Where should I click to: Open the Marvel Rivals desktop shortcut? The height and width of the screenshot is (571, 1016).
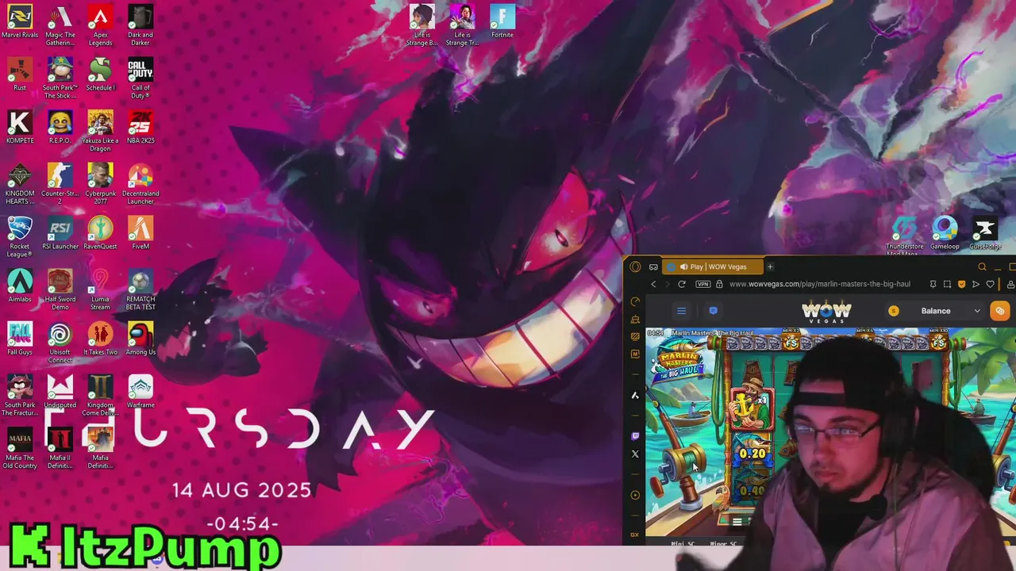coord(20,22)
